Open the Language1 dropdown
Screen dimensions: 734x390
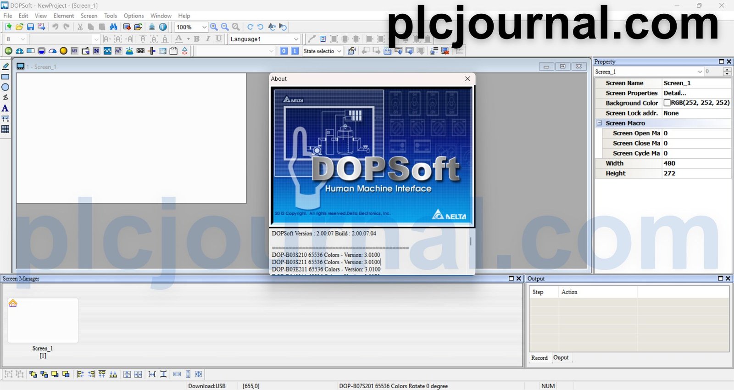(x=296, y=39)
